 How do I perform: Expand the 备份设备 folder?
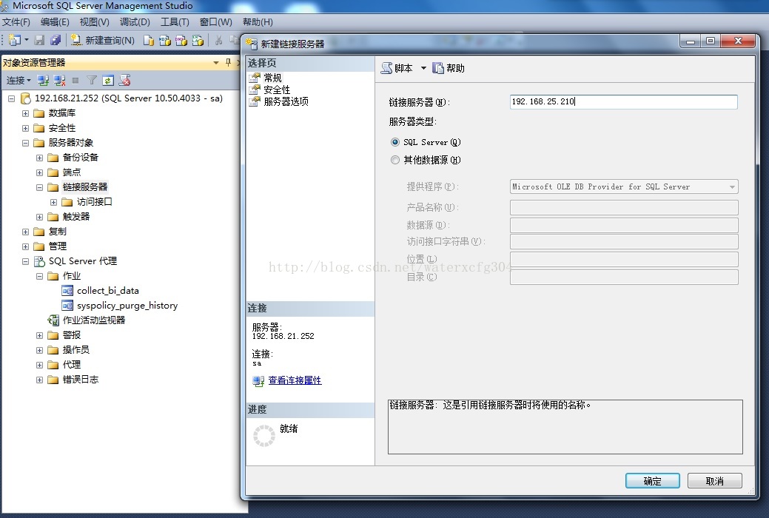coord(40,158)
